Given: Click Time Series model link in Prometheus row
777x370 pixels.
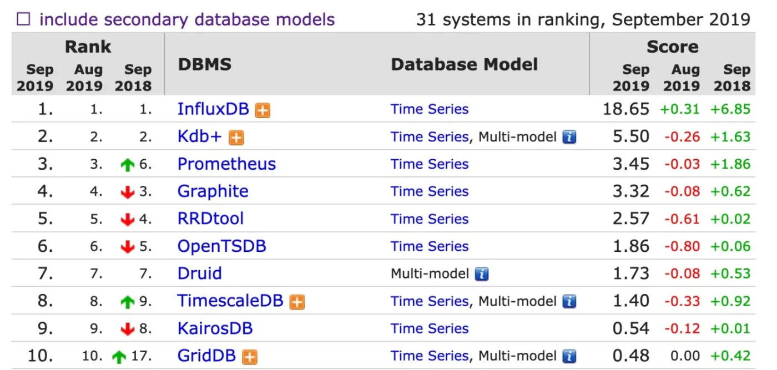Looking at the screenshot, I should (x=430, y=164).
